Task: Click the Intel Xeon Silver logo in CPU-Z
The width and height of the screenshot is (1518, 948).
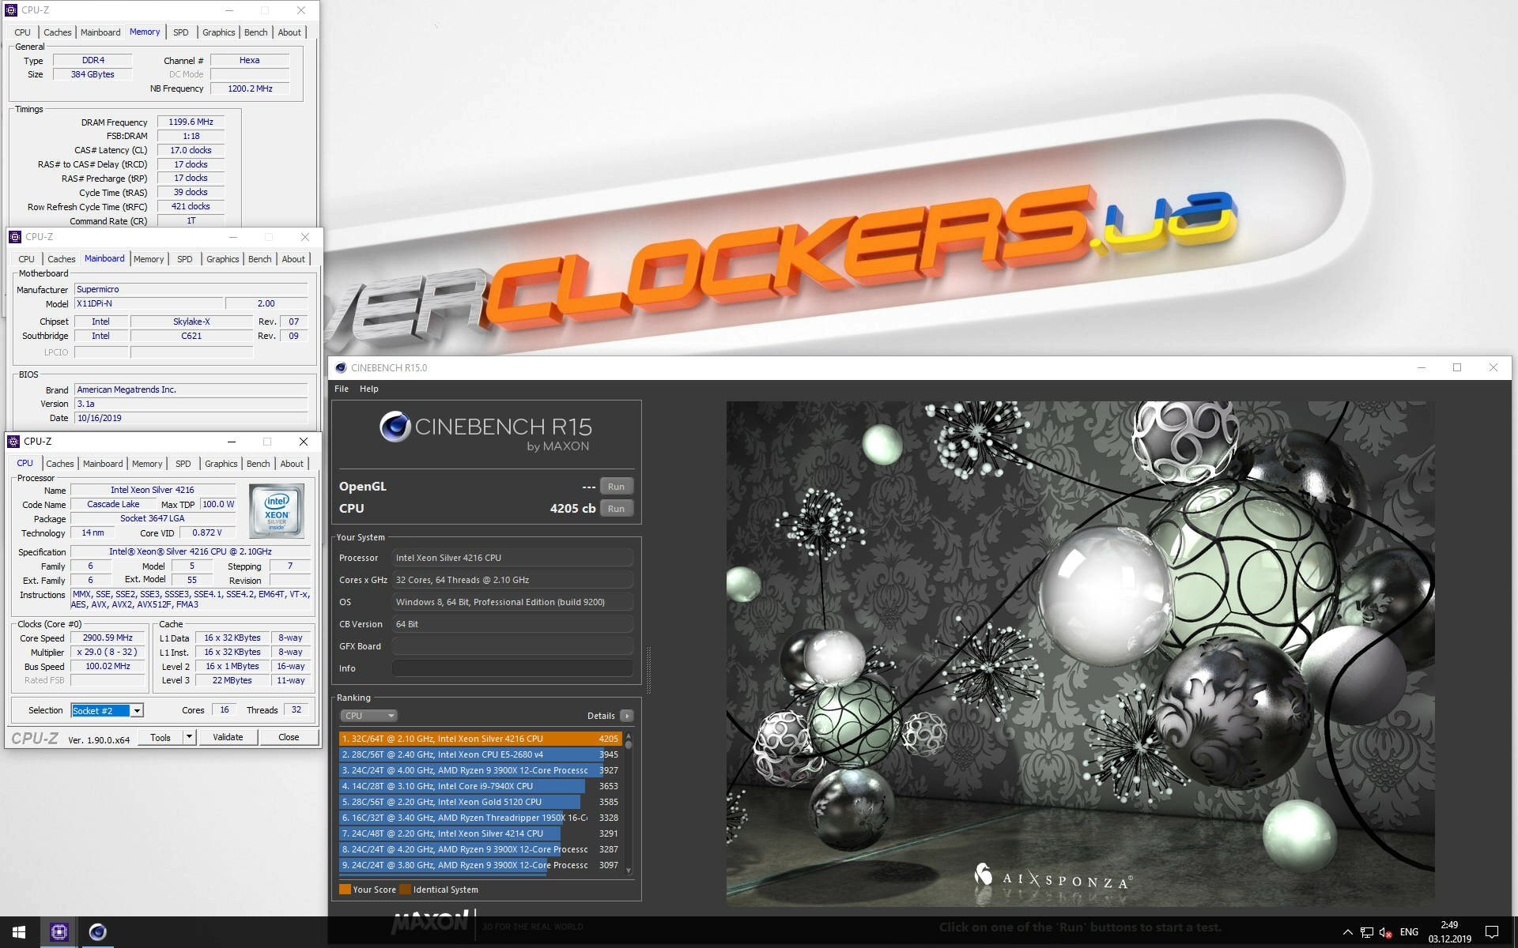Action: point(276,510)
